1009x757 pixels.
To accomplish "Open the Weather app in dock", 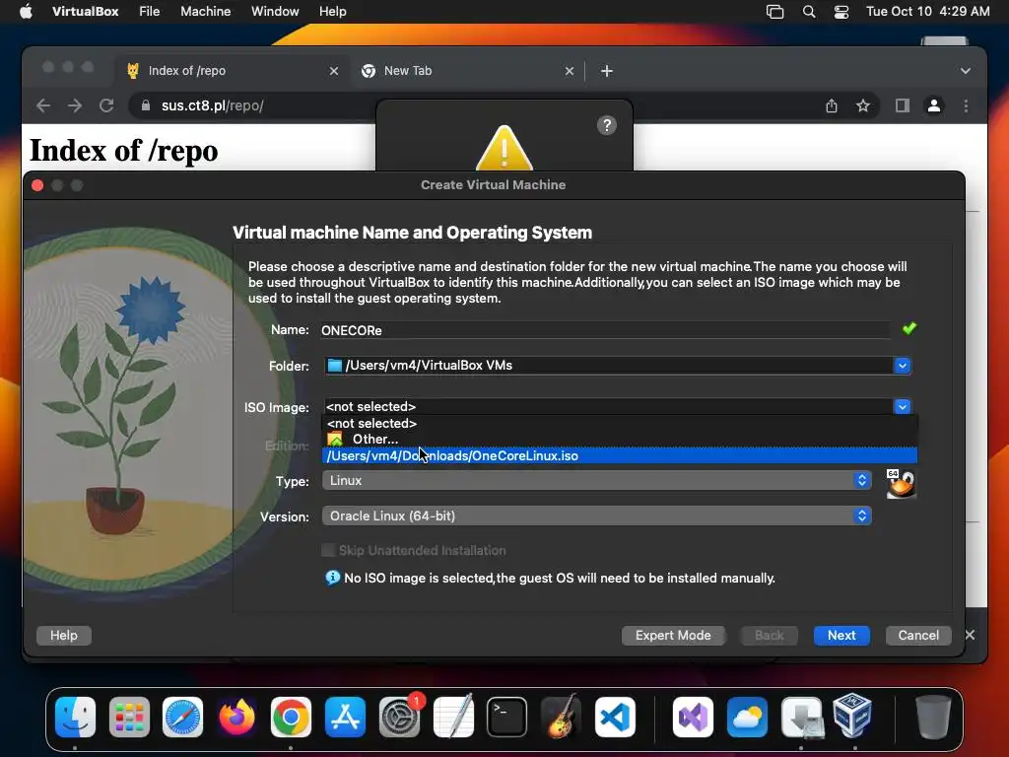I will pyautogui.click(x=747, y=717).
